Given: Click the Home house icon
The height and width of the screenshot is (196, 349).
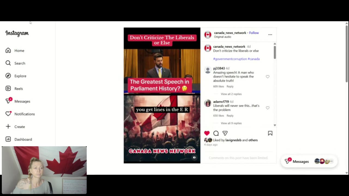Looking at the screenshot, I should point(8,50).
